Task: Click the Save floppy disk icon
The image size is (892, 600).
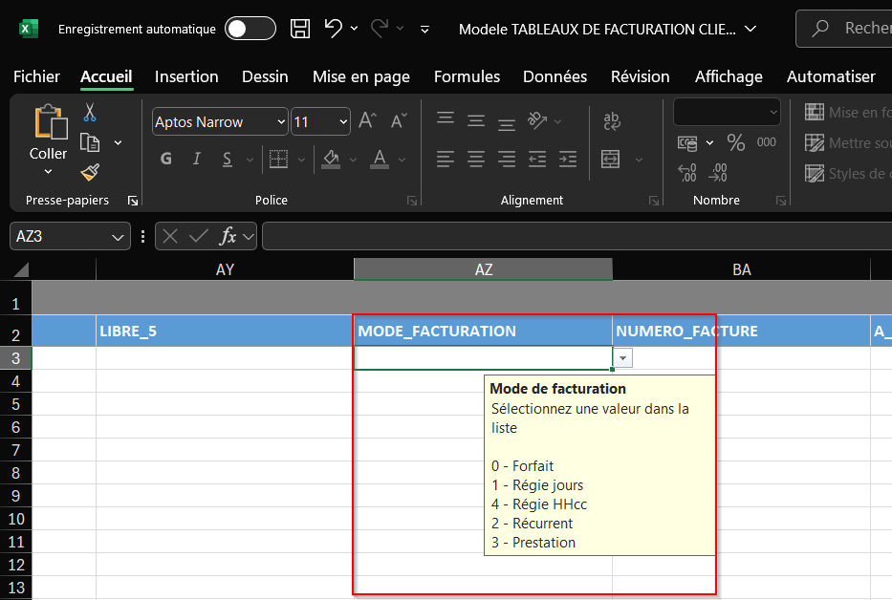Action: pyautogui.click(x=300, y=29)
